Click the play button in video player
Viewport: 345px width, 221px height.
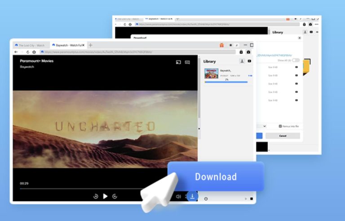[x=105, y=196]
